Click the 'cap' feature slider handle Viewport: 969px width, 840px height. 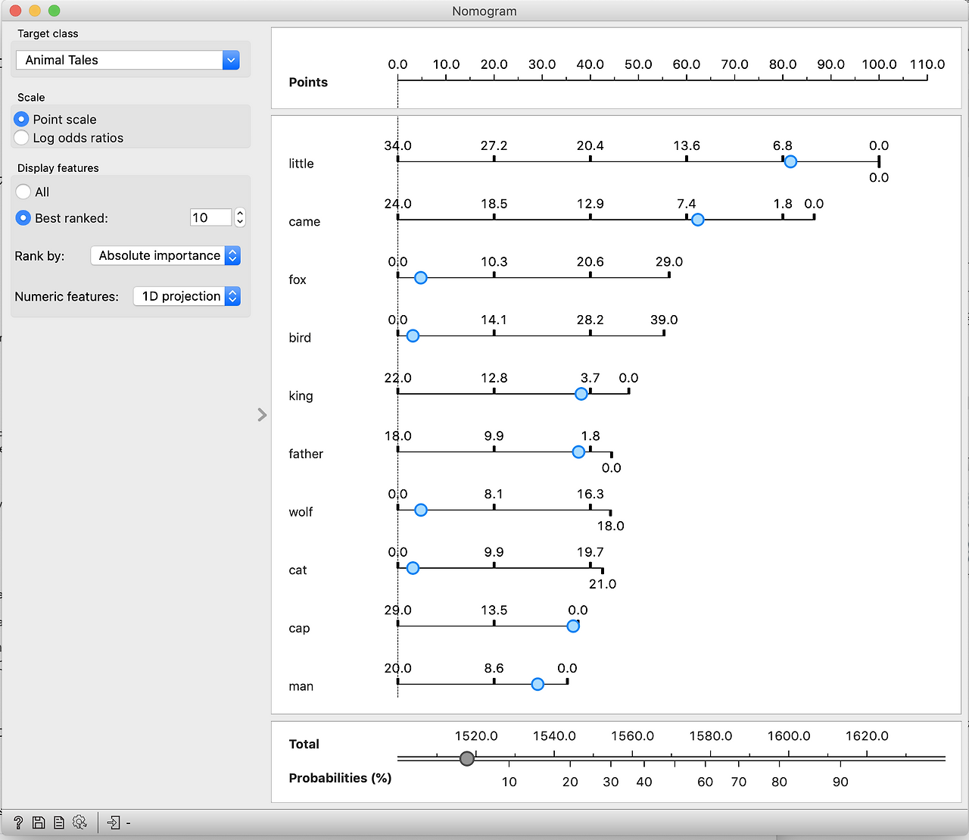click(573, 626)
